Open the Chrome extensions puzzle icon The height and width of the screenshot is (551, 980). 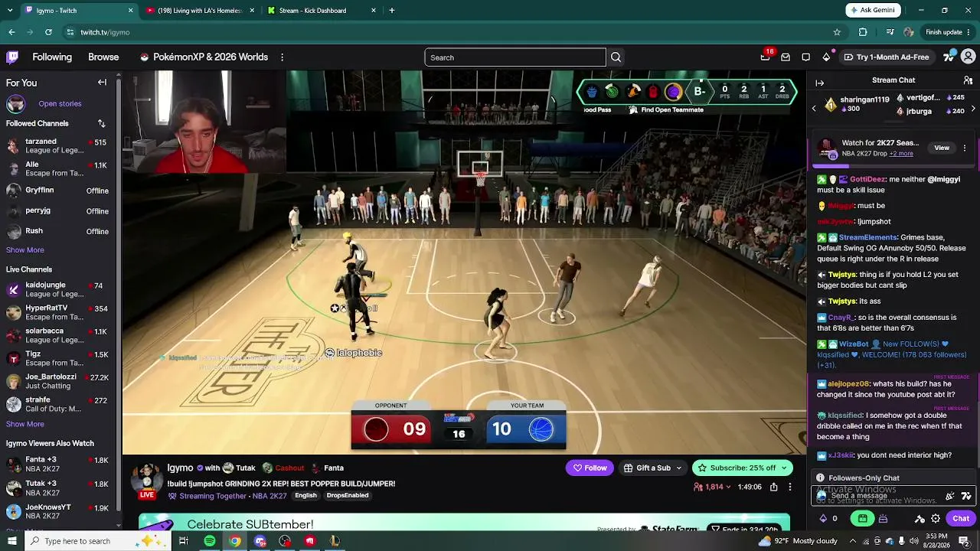click(863, 32)
